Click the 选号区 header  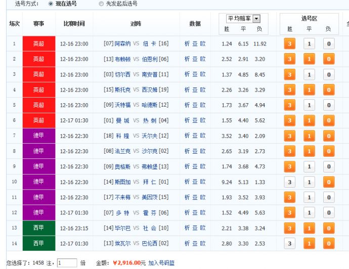309,19
